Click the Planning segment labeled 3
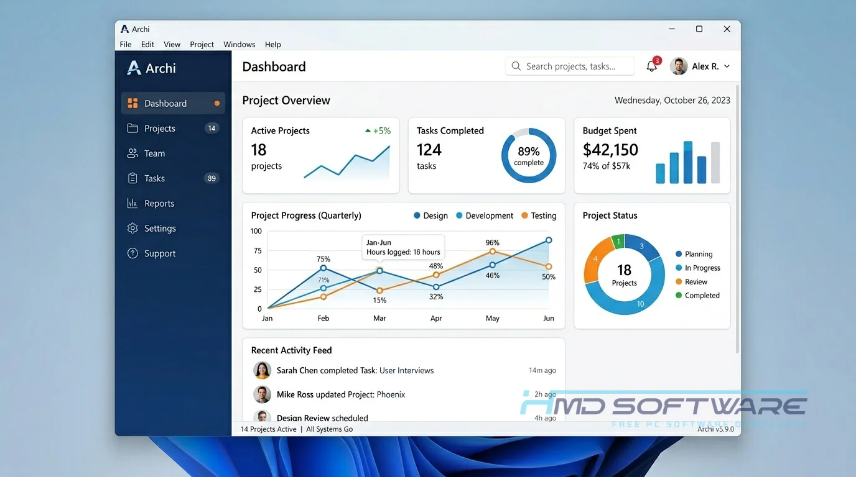This screenshot has height=477, width=856. coord(643,247)
